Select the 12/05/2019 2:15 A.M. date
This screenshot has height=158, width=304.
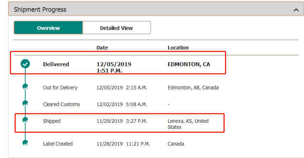[x=121, y=88]
